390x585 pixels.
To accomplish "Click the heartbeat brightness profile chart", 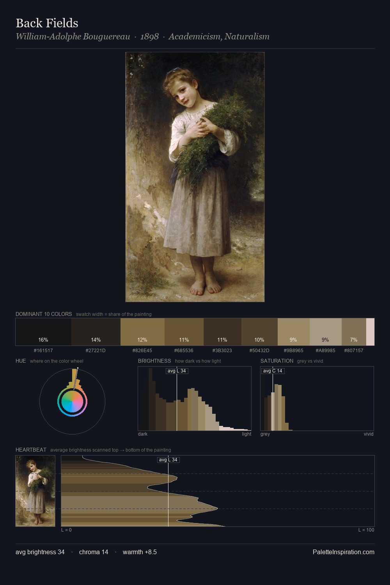I will pos(218,491).
